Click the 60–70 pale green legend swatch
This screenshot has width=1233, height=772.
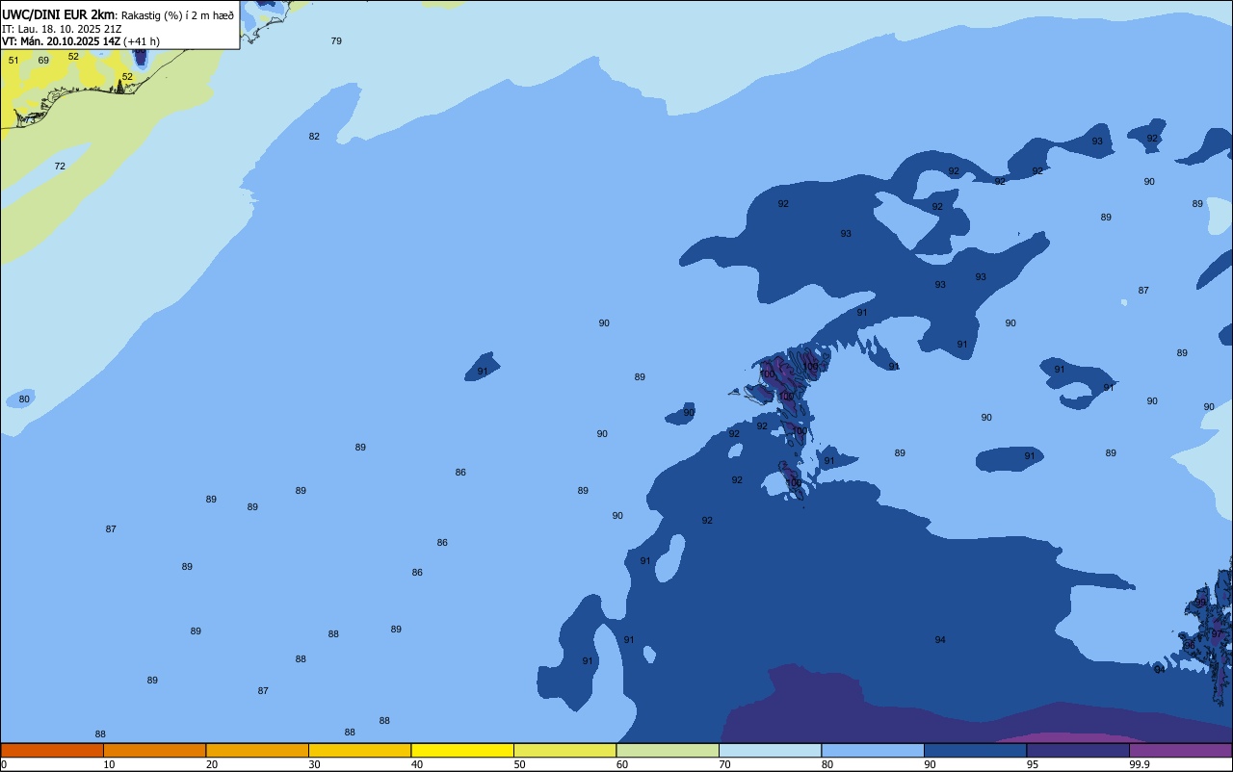pos(668,750)
